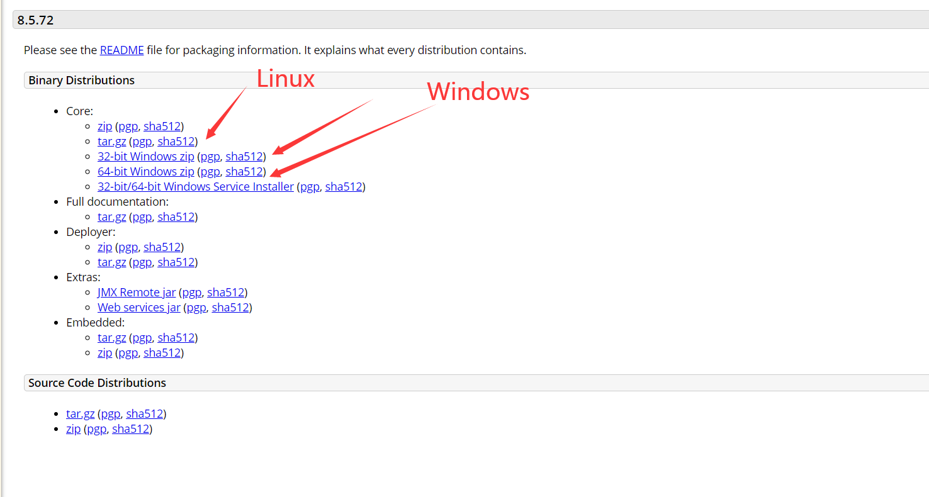Download the 64-bit Windows zip
Viewport: 929px width, 497px height.
tap(145, 172)
